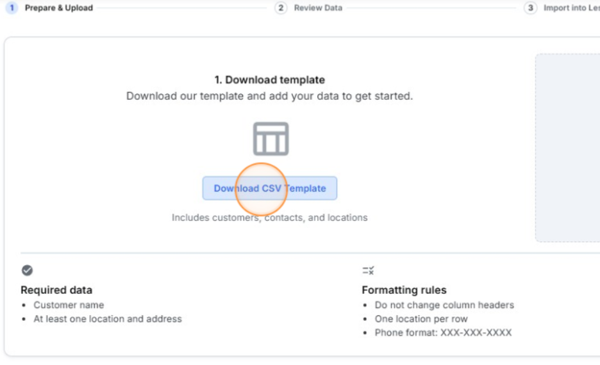Click the step 2 number circle
The image size is (600, 365).
pyautogui.click(x=281, y=8)
